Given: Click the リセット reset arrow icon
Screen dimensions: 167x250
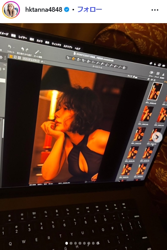Looking at the screenshot, I should pos(10,47).
